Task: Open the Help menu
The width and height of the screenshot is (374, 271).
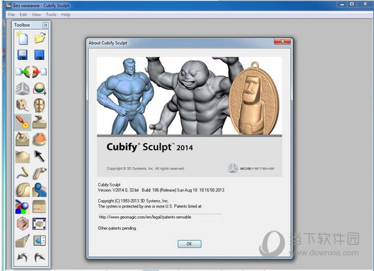Action: (x=65, y=14)
